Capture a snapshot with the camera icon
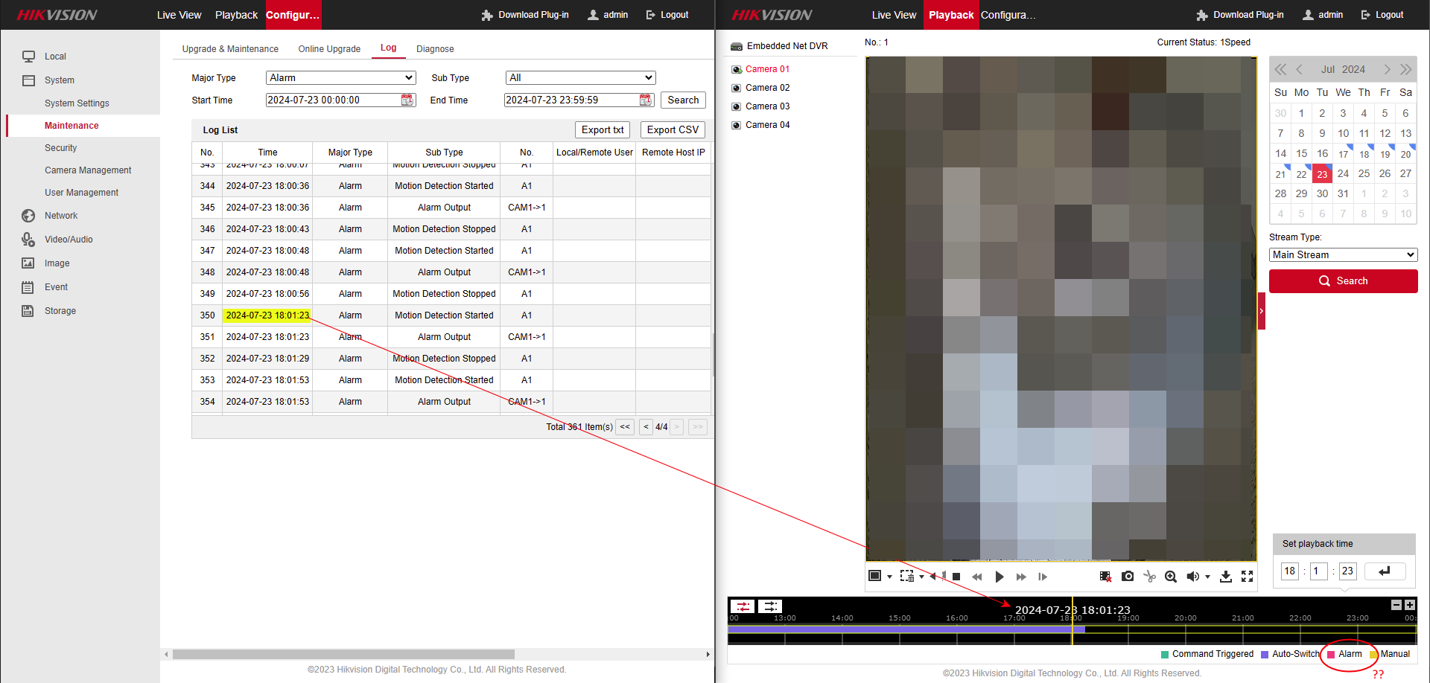 (x=1128, y=577)
